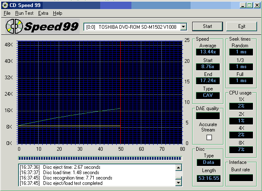Open the Run Test menu
The height and width of the screenshot is (191, 262).
click(24, 13)
